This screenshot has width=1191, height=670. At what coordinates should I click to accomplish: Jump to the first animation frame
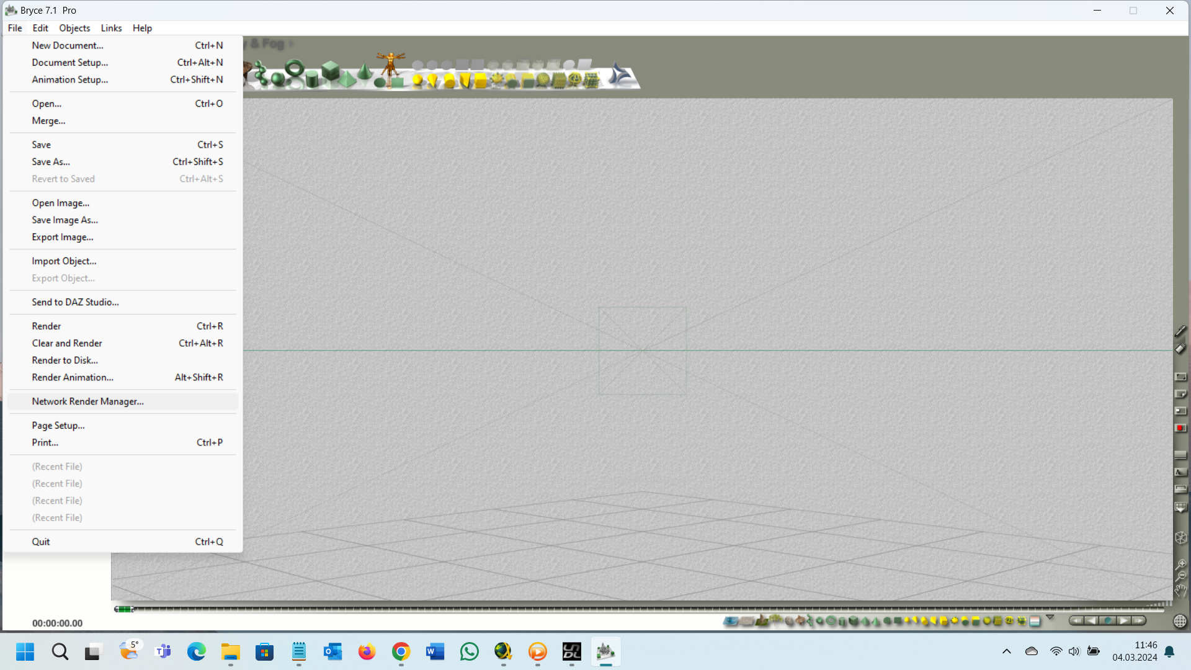1077,620
